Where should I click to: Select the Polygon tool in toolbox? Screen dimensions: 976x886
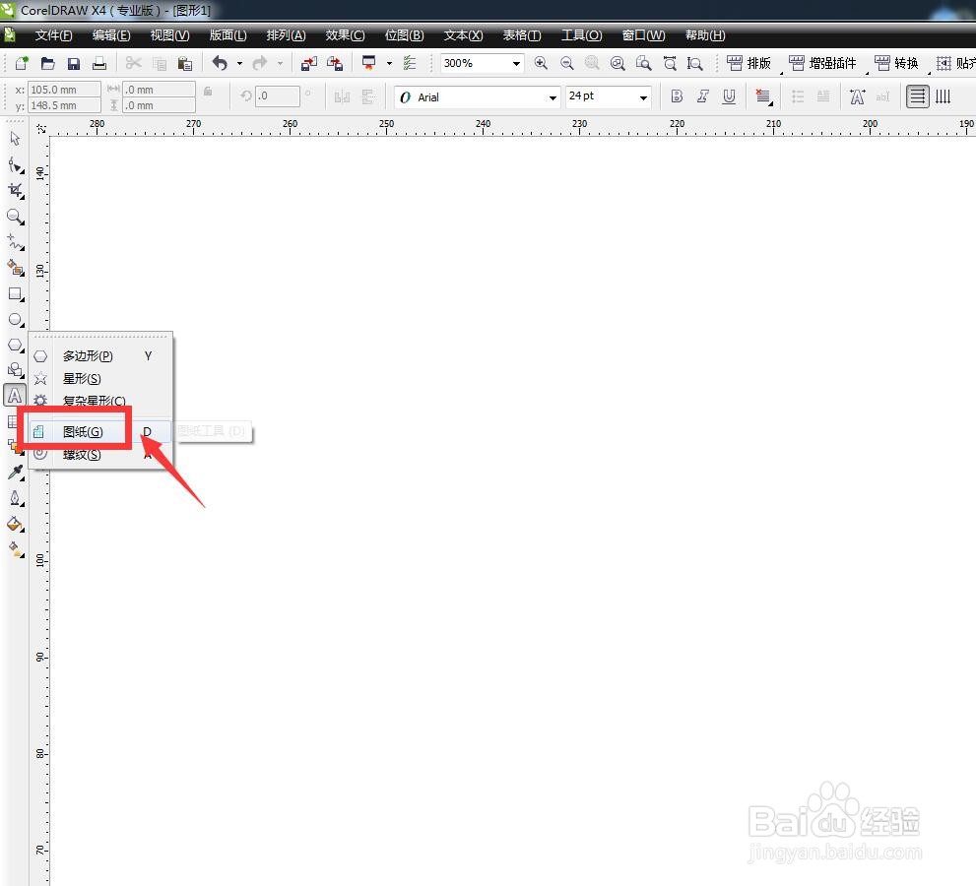click(15, 345)
